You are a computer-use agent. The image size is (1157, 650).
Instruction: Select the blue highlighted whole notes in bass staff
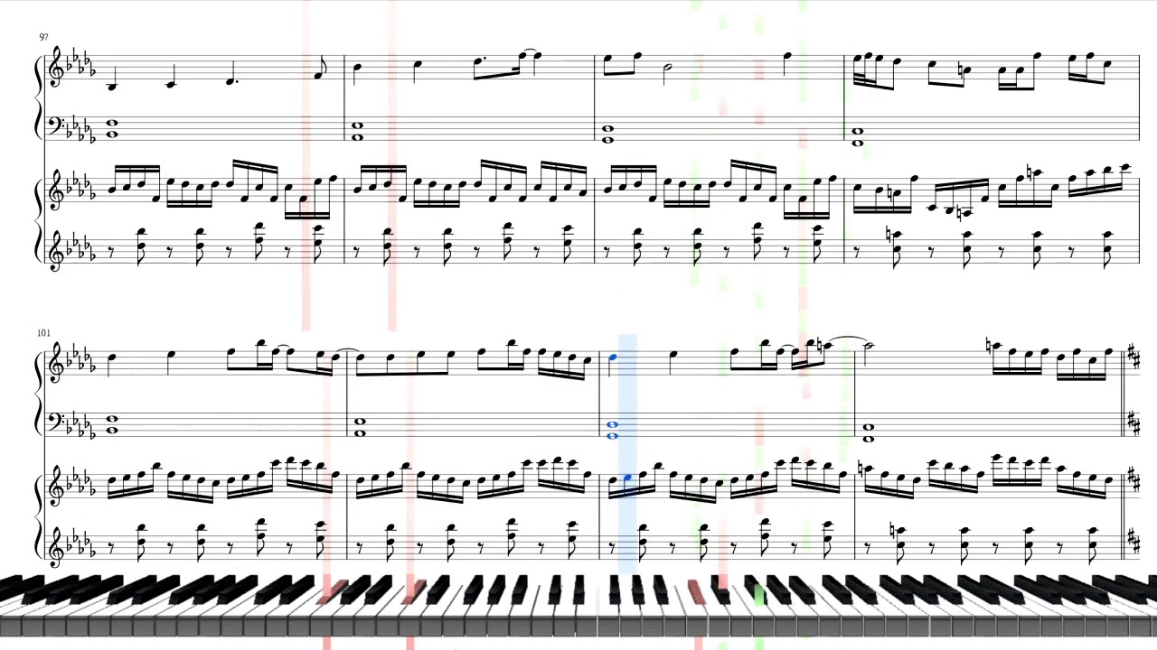[612, 431]
